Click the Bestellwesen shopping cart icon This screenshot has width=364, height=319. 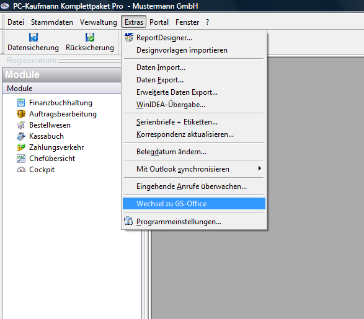coord(21,125)
